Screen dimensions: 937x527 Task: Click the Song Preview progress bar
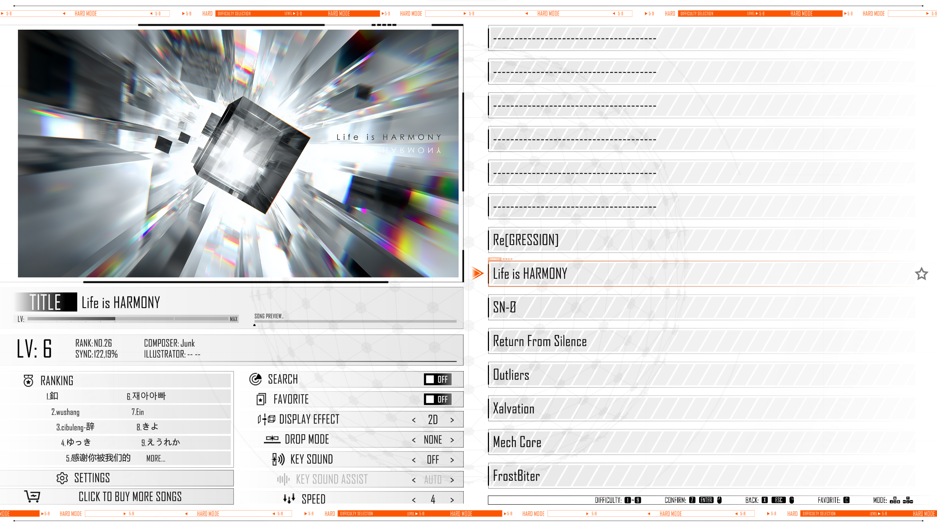pyautogui.click(x=355, y=321)
